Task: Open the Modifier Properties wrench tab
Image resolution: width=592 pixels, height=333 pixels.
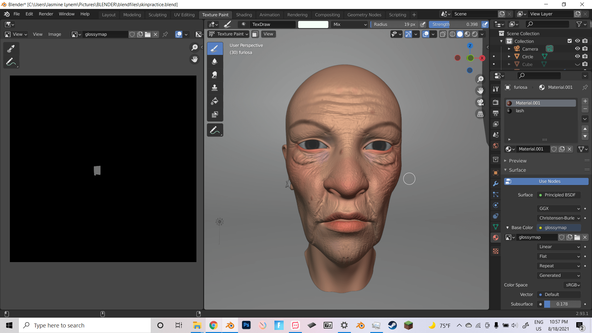Action: (x=495, y=183)
